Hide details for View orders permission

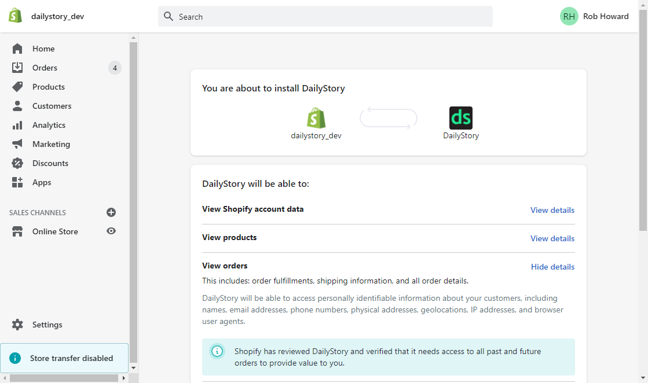552,267
